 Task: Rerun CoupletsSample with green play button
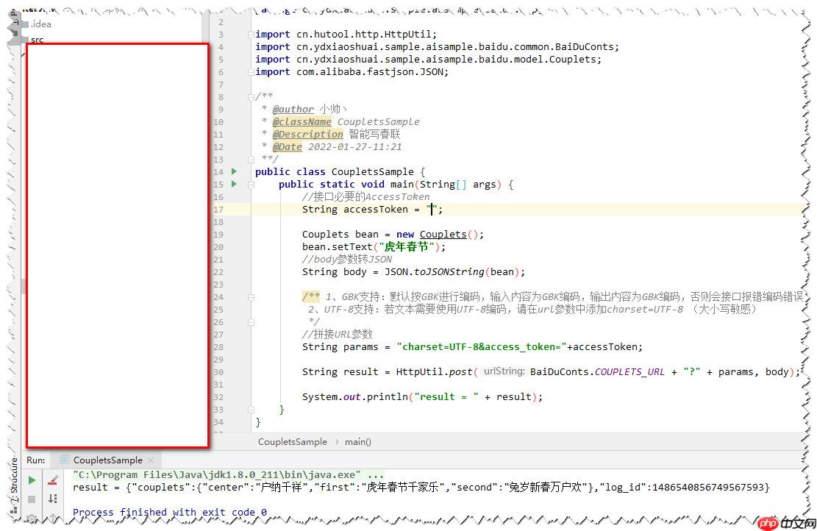32,480
